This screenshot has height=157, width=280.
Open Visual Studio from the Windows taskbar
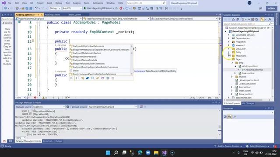[164, 153]
